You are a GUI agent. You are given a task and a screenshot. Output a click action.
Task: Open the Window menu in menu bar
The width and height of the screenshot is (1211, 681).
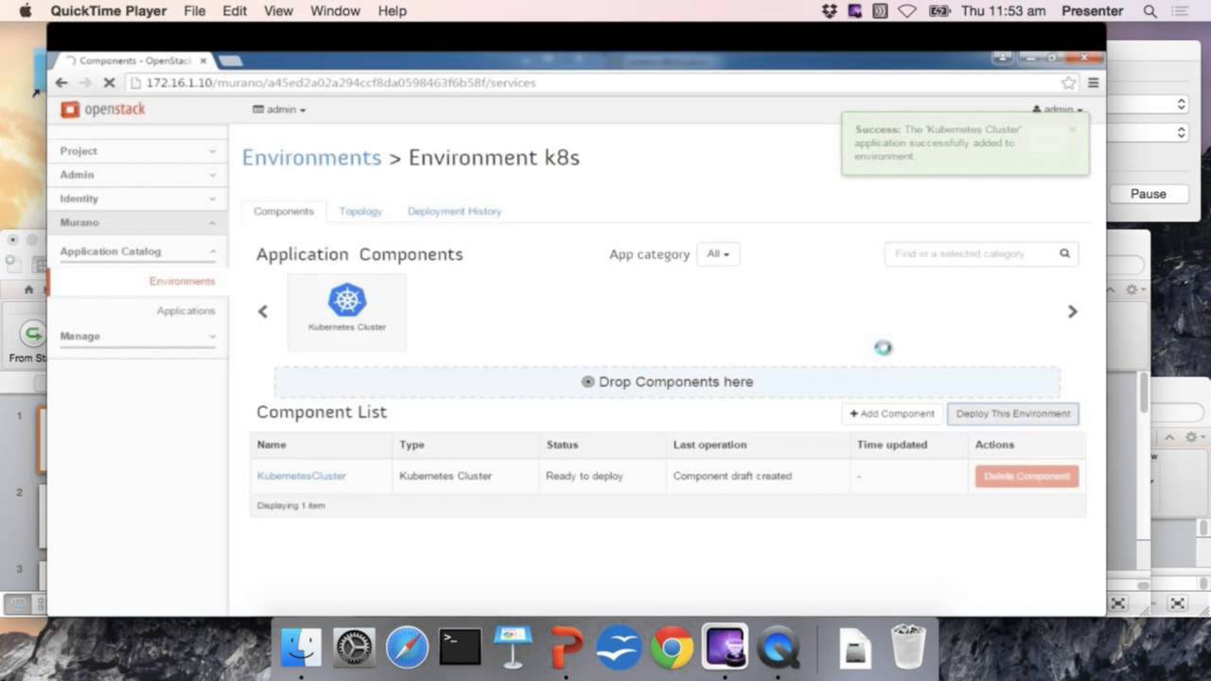tap(335, 11)
